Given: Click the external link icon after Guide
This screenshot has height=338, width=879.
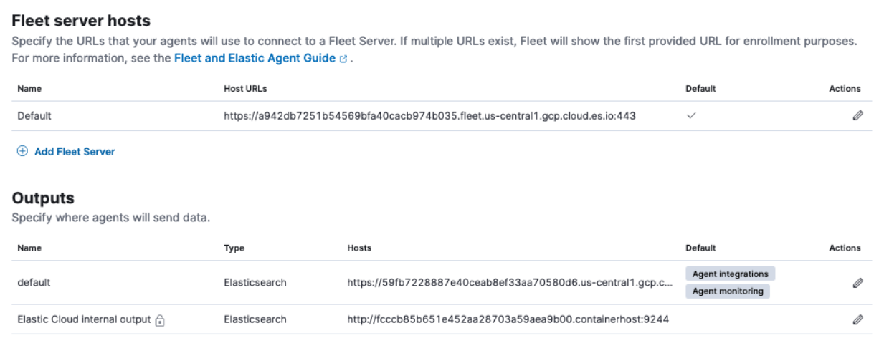Looking at the screenshot, I should [x=345, y=60].
